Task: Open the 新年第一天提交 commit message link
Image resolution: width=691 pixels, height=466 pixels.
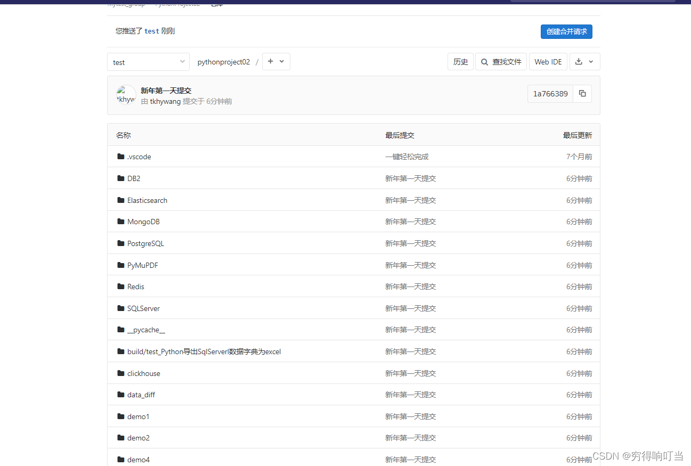Action: click(166, 90)
